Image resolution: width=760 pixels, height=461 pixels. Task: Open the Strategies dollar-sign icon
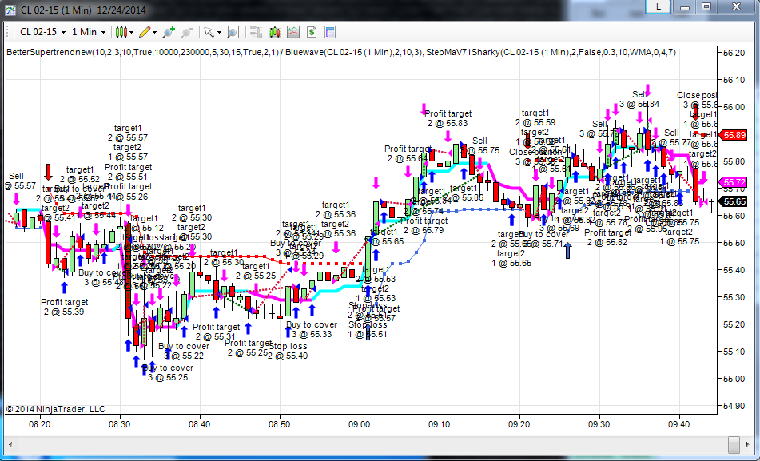pos(311,32)
